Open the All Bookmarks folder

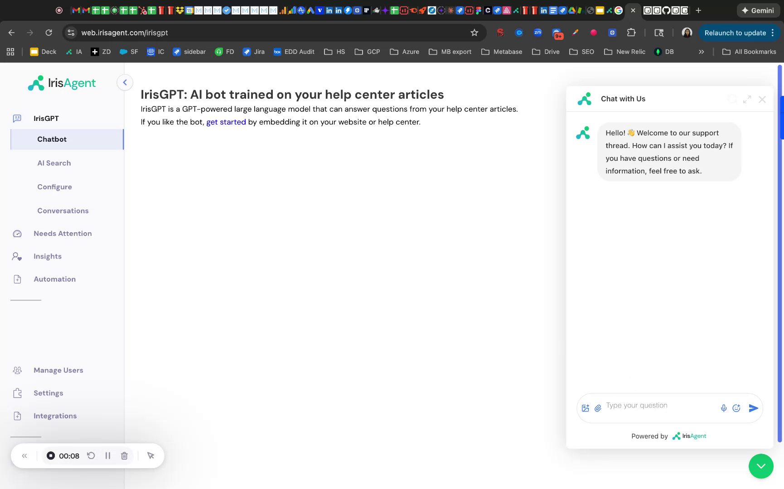(749, 52)
